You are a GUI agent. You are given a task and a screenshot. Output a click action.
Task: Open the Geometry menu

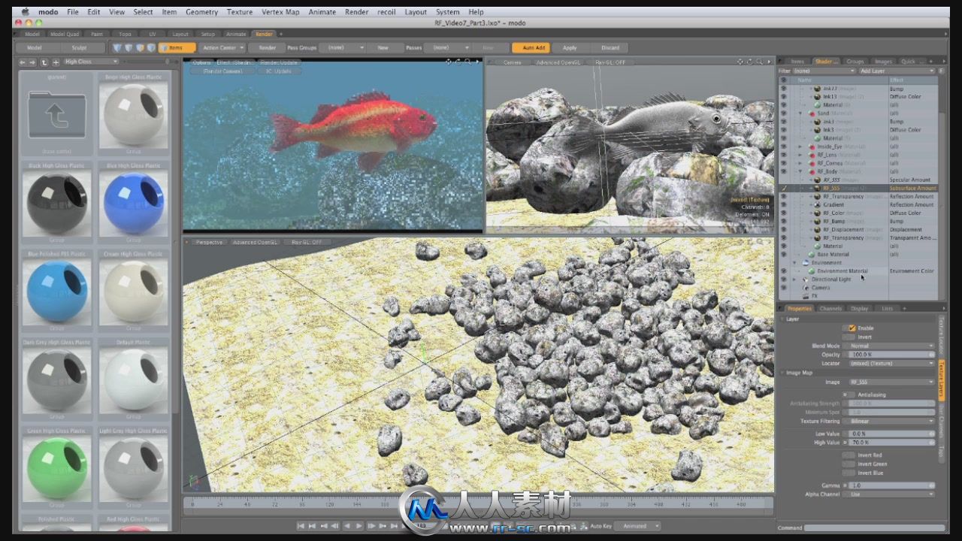201,12
